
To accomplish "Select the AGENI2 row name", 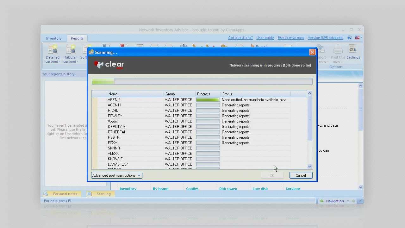I will [x=114, y=100].
